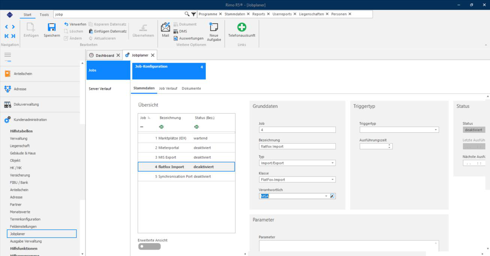The width and height of the screenshot is (490, 256).
Task: Select the Mieterportal job row
Action: pyautogui.click(x=186, y=148)
